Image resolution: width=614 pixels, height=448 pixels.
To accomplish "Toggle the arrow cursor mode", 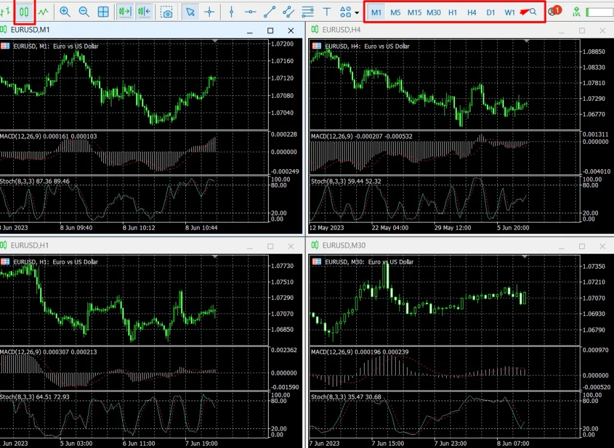I will (190, 12).
